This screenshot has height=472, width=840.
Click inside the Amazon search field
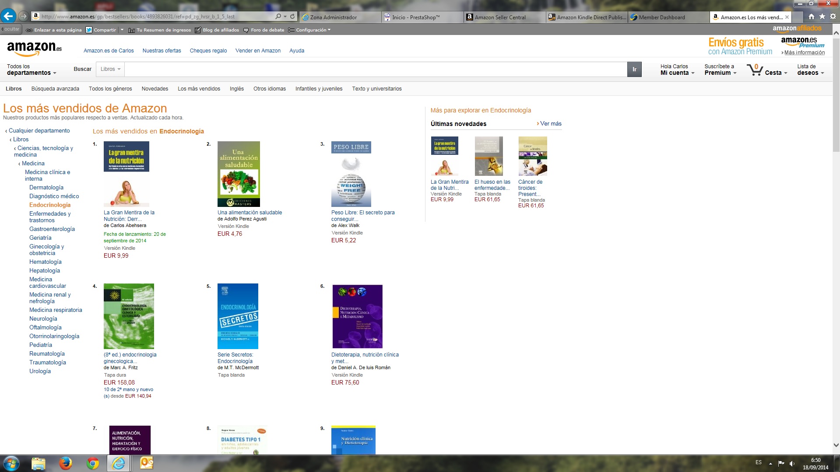click(376, 69)
